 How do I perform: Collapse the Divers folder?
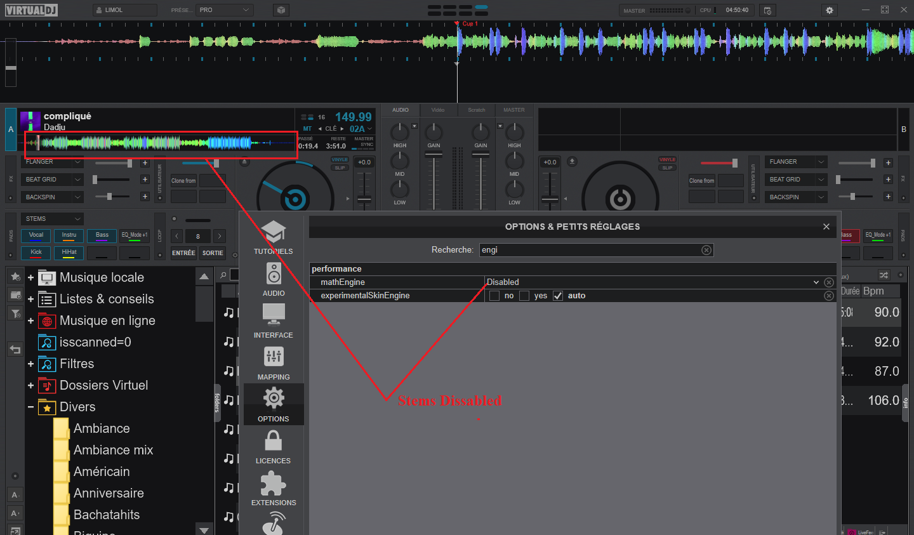tap(30, 407)
